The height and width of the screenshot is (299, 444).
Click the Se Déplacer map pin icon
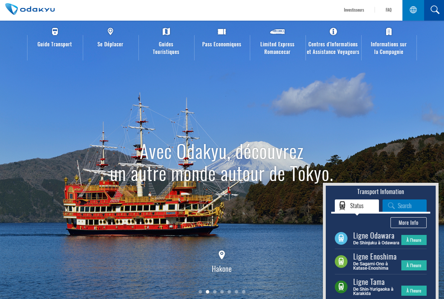[110, 31]
